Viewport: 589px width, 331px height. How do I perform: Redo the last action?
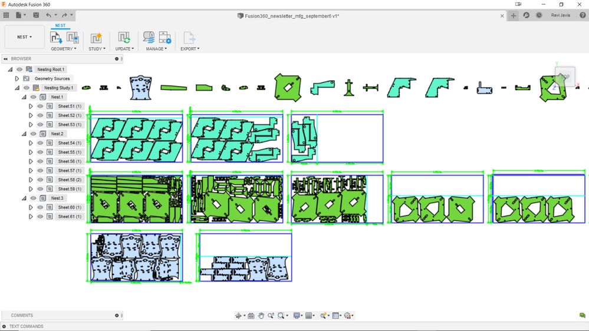point(64,15)
